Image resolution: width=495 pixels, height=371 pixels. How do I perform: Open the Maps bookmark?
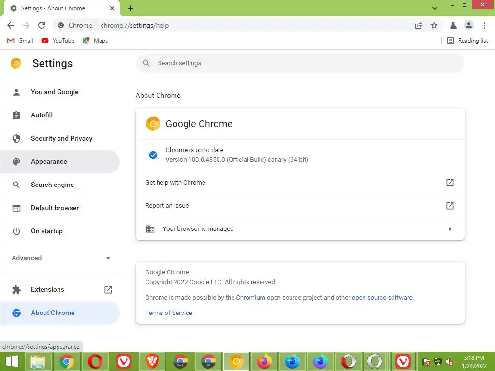point(95,41)
